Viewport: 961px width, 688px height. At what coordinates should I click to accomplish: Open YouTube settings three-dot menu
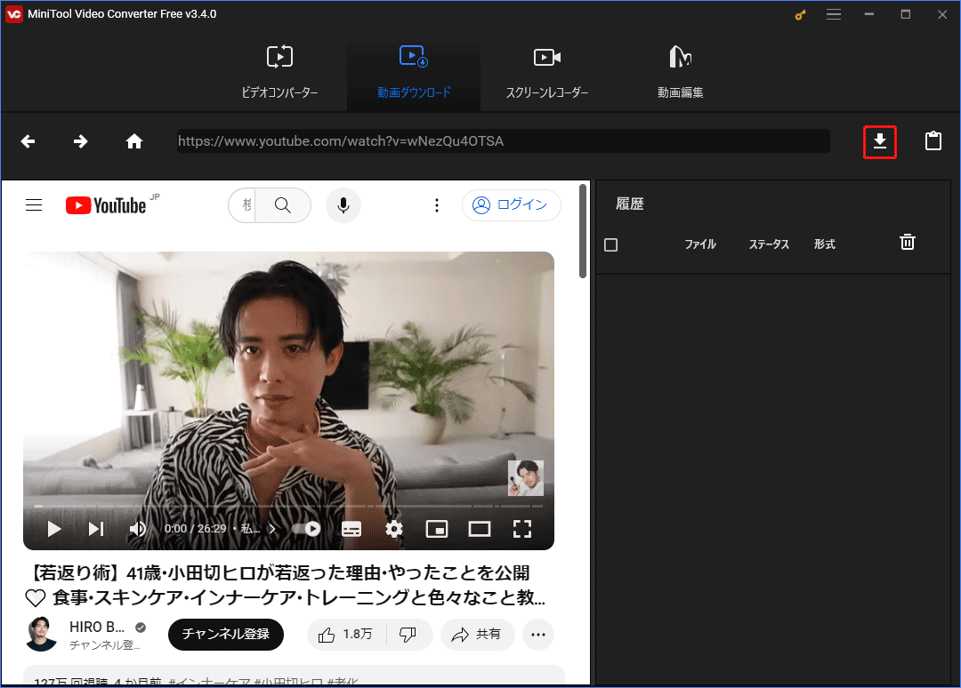[436, 205]
